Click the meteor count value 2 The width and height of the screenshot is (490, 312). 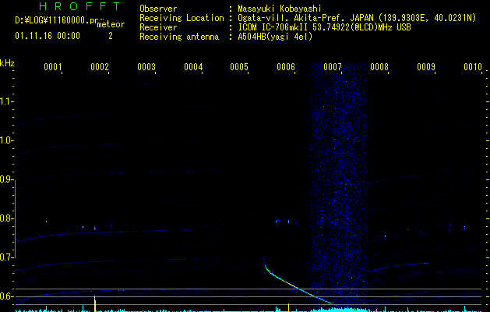click(111, 36)
